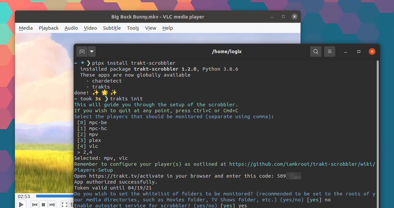Minimize the VLC window
This screenshot has height=208, width=394.
pos(272,17)
